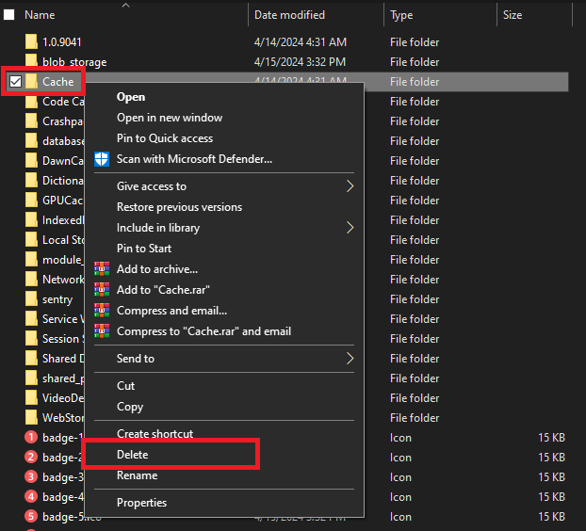
Task: Click the blob_storage folder icon
Action: tap(31, 61)
